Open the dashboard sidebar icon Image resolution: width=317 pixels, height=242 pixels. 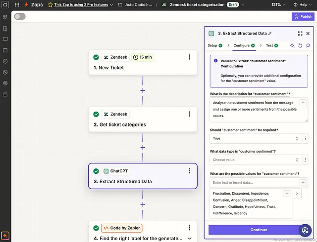(x=5, y=17)
